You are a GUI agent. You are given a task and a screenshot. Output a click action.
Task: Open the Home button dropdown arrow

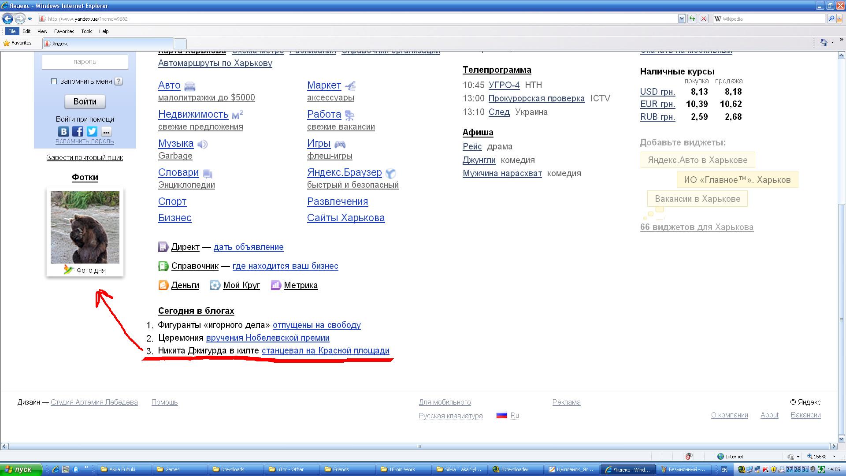tap(832, 43)
